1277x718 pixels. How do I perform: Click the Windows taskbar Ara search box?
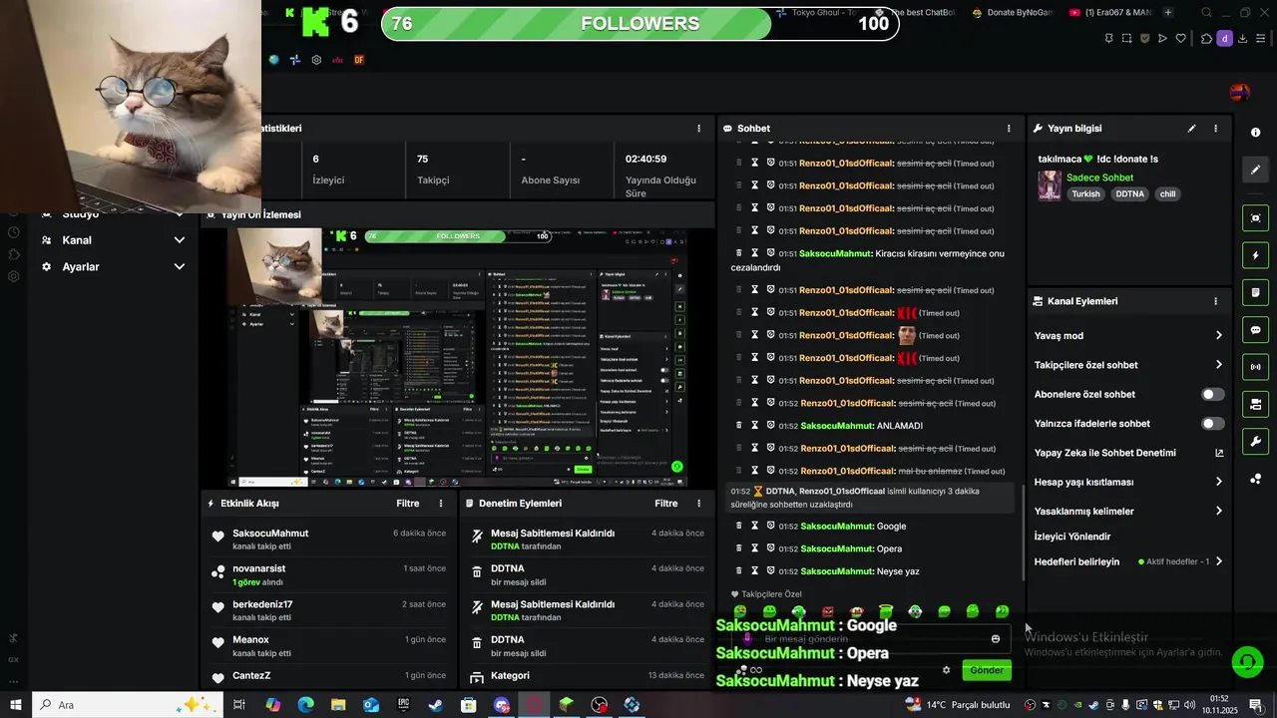128,705
